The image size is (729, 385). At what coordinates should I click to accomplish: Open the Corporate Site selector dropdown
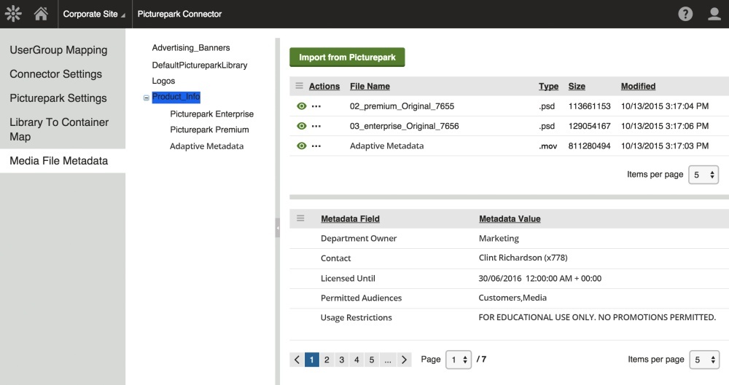(x=94, y=14)
